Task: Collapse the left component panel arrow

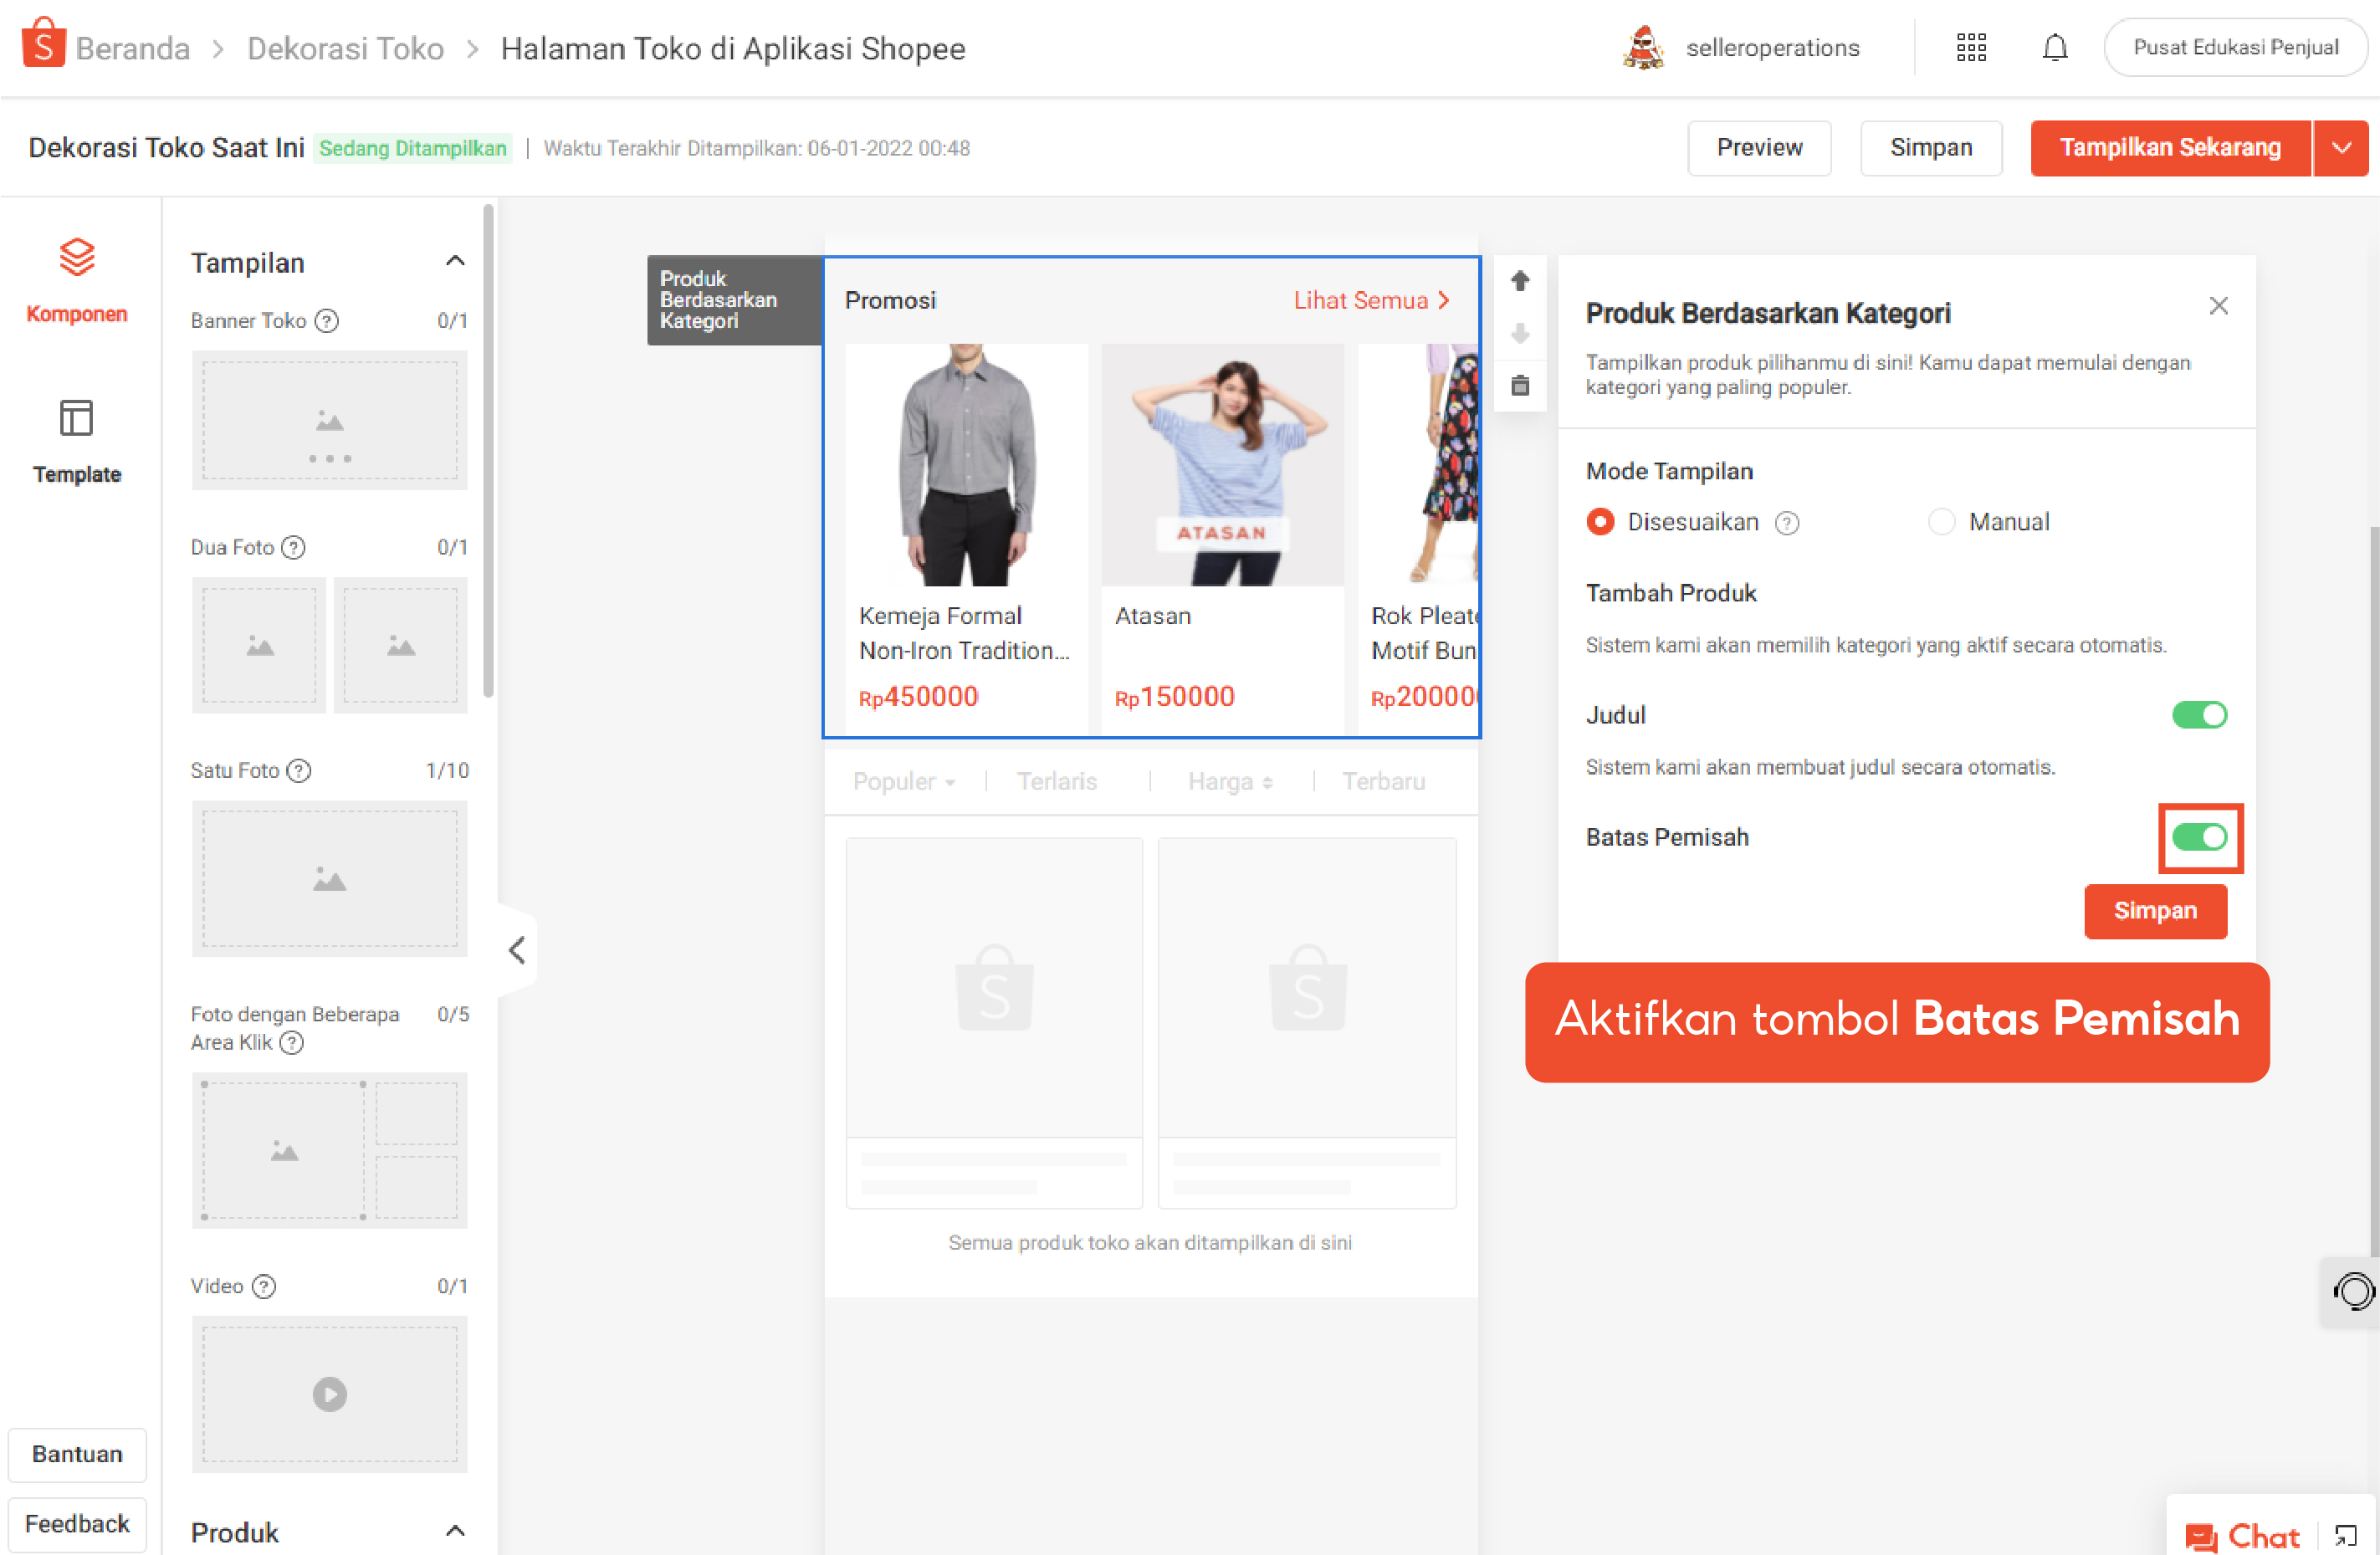Action: (517, 950)
